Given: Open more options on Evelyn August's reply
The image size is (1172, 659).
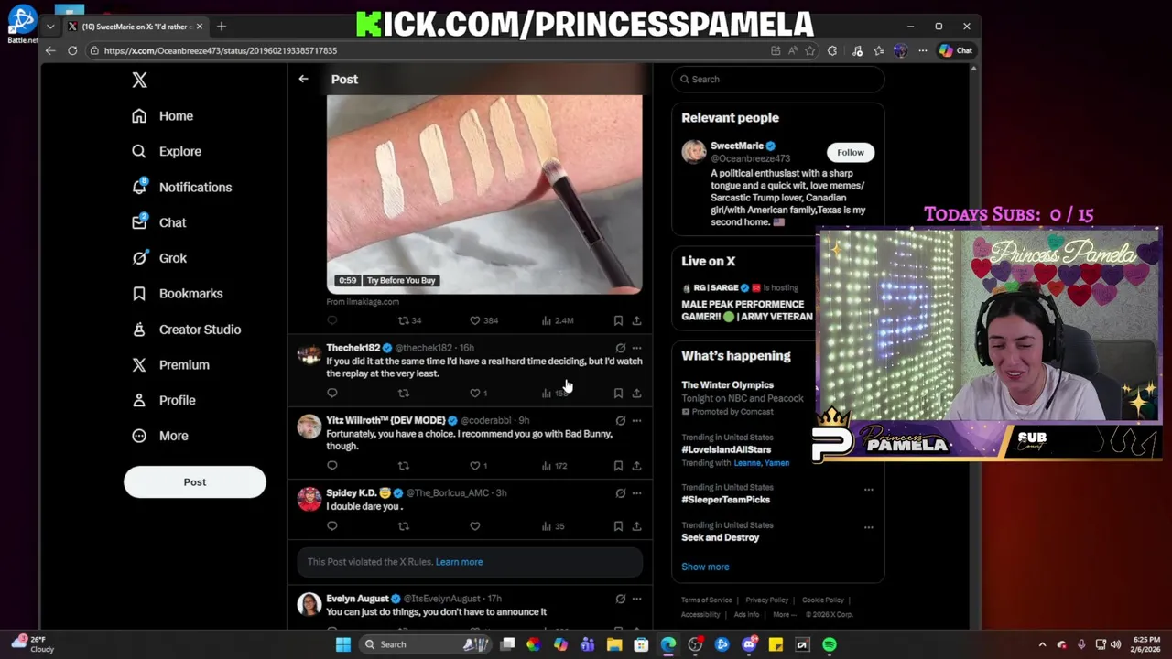Looking at the screenshot, I should coord(636,599).
